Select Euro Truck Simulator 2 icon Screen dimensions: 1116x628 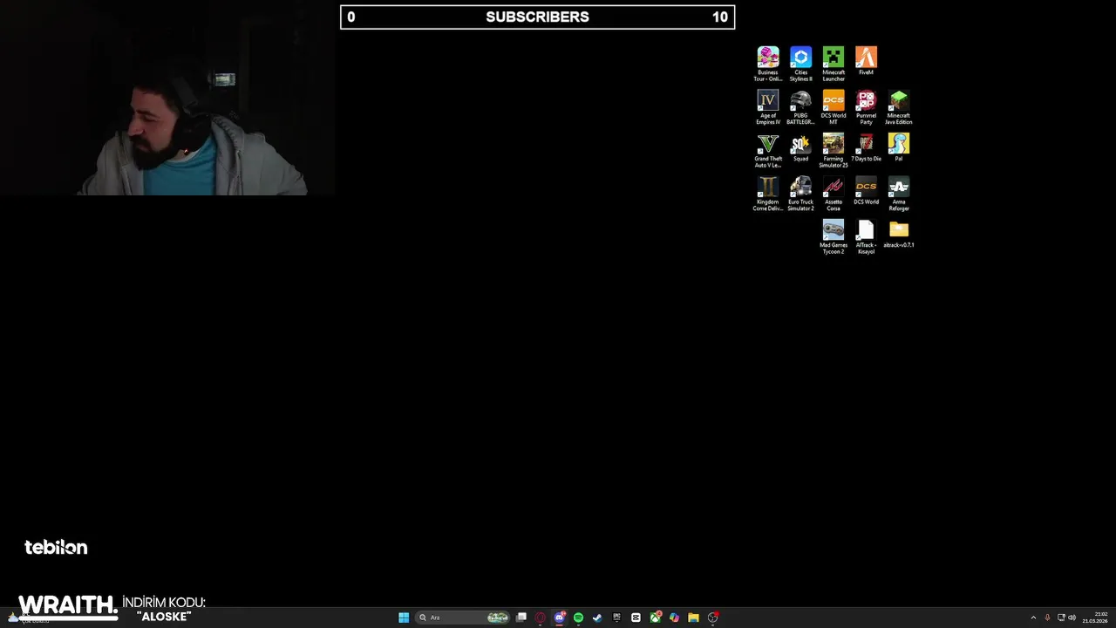pyautogui.click(x=800, y=194)
